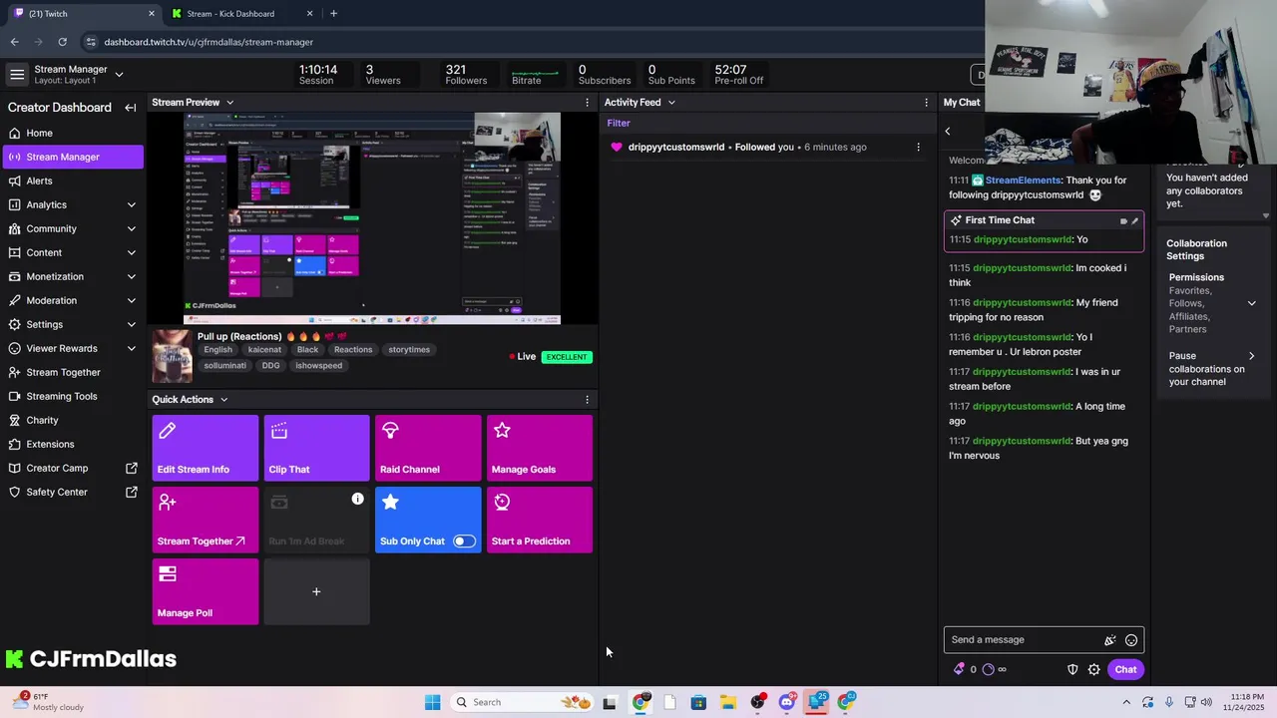Screen dimensions: 1277x718
Task: Open the hamburger navigation menu
Action: click(17, 75)
